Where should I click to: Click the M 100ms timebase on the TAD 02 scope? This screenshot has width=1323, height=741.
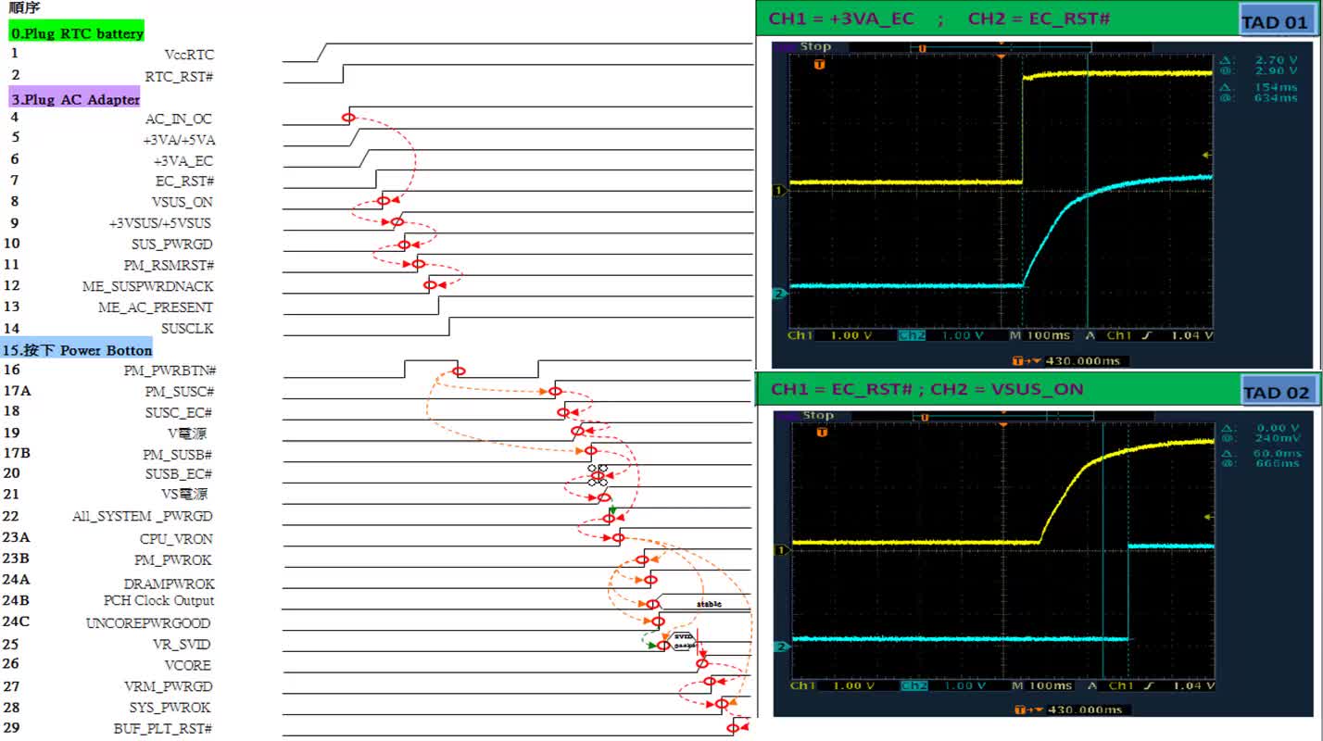[1041, 685]
